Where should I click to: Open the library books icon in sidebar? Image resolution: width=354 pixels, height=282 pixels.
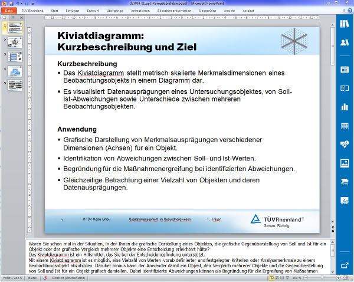click(345, 24)
